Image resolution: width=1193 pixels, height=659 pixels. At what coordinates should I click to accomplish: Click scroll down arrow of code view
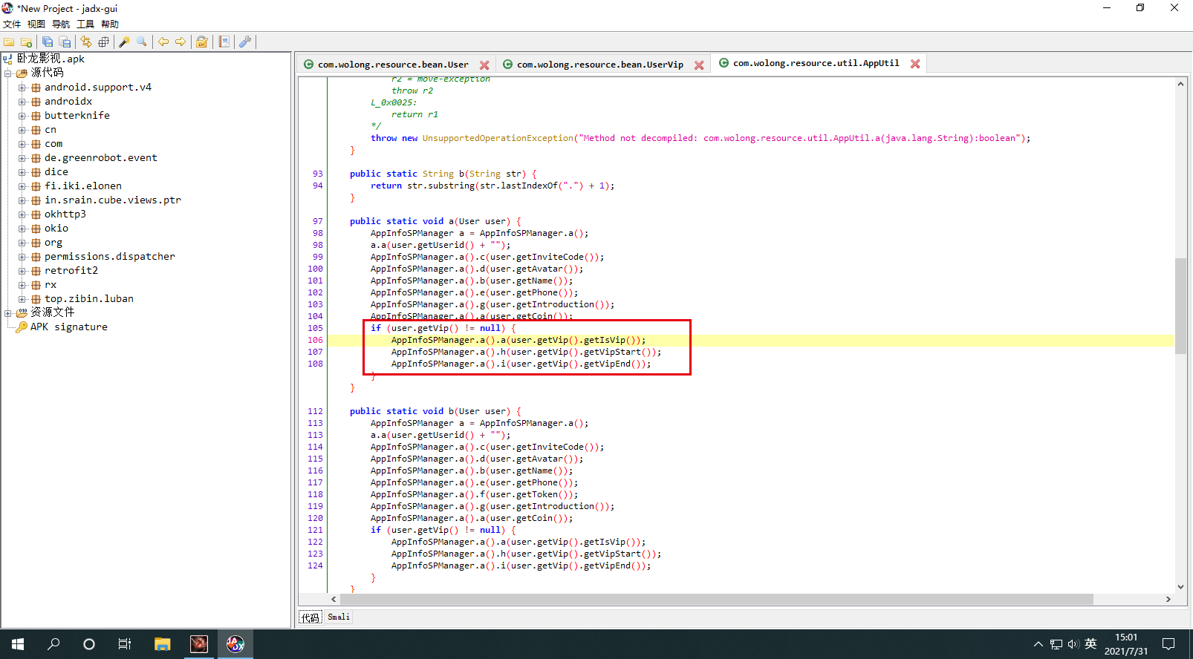point(1180,587)
